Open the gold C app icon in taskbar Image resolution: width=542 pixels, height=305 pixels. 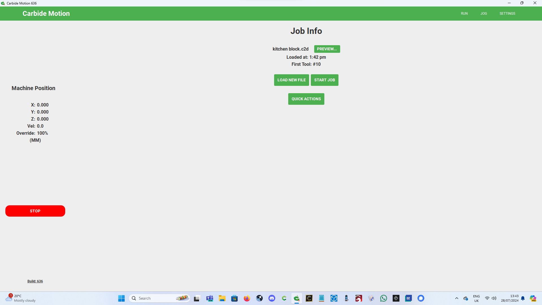coord(309,298)
